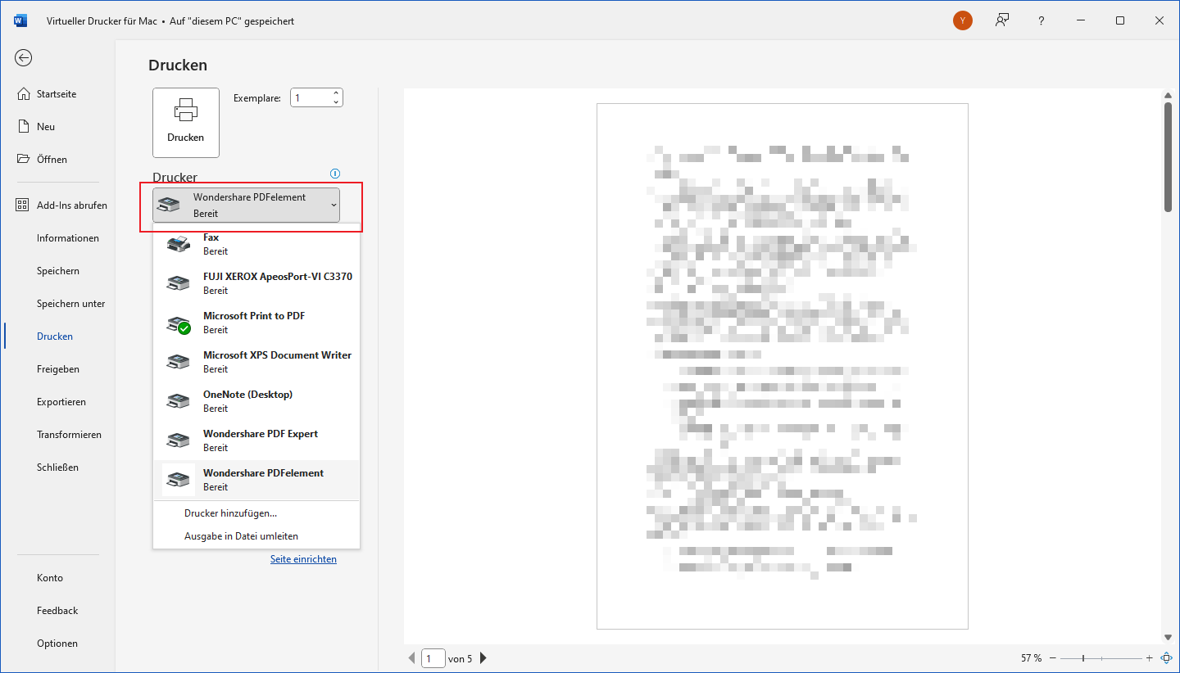Select Wondershare PDFelement in list
This screenshot has width=1180, height=673.
256,480
